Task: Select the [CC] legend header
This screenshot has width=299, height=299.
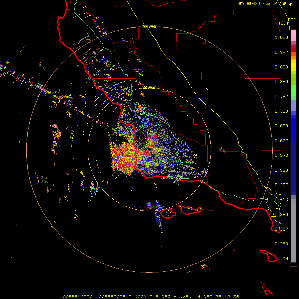Action: (x=284, y=23)
